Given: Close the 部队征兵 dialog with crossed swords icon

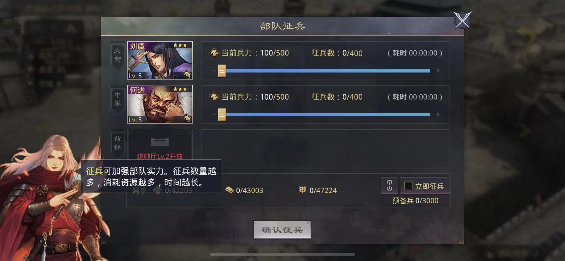Looking at the screenshot, I should point(462,20).
